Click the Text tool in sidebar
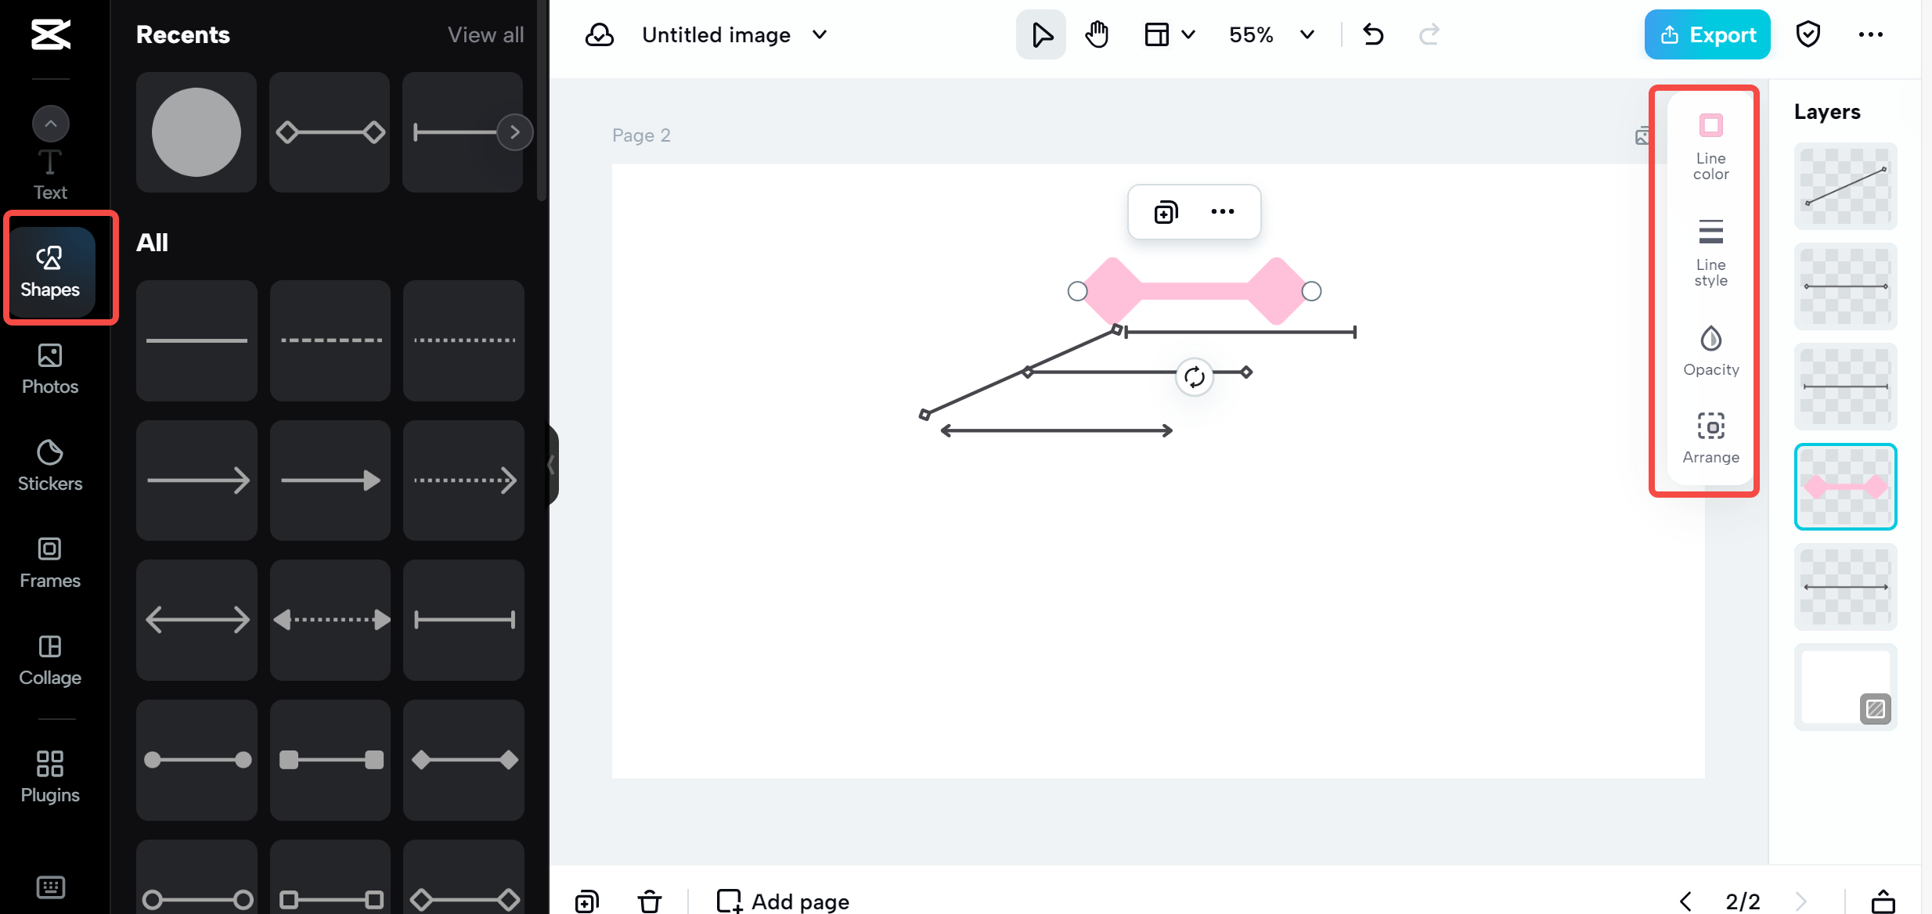The width and height of the screenshot is (1932, 914). pos(49,175)
